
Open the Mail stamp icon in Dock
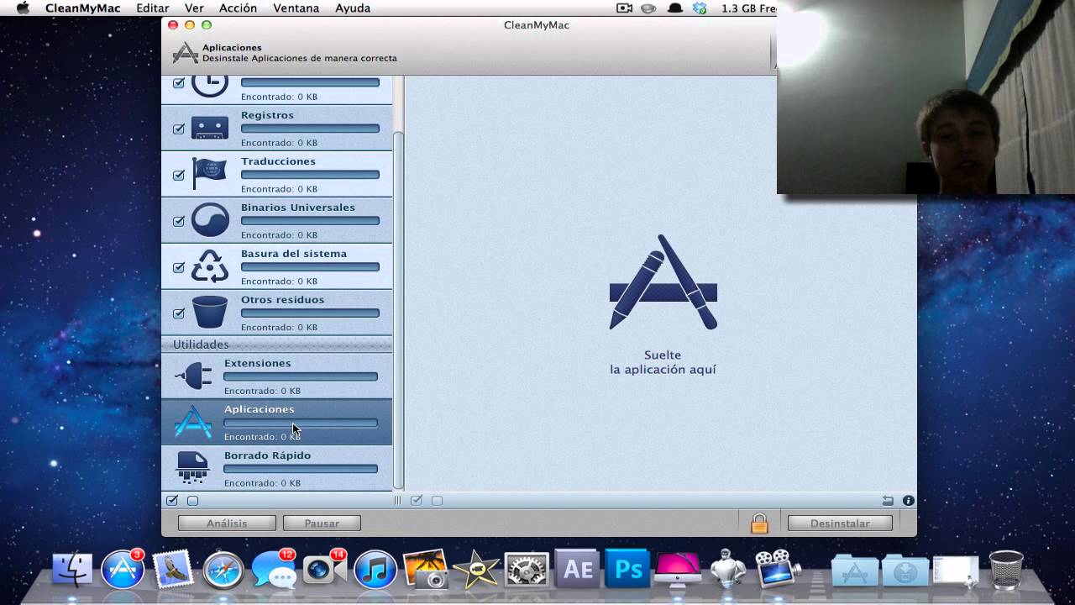(174, 569)
